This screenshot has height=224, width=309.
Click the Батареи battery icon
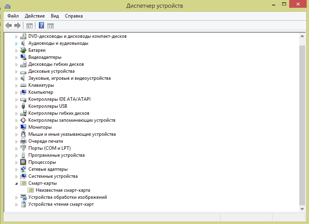pos(23,50)
